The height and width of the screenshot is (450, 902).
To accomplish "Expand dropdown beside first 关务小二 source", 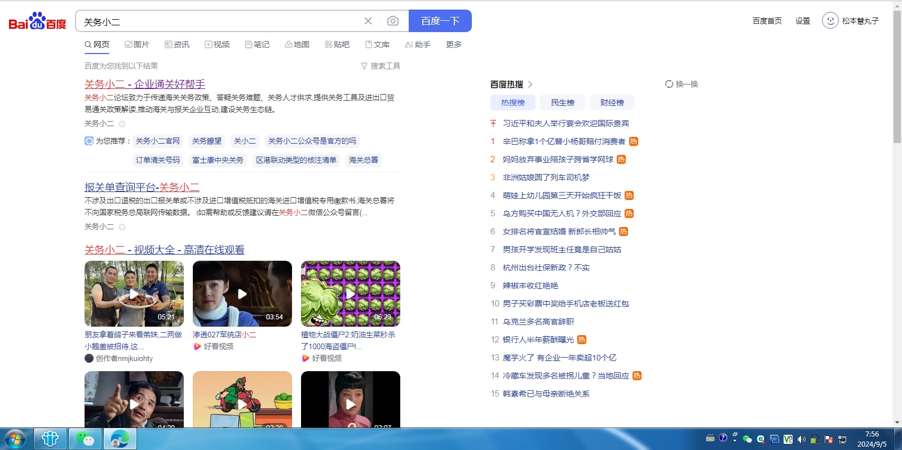I will [x=122, y=124].
